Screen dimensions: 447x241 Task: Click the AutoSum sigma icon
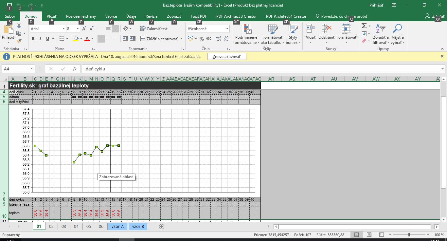[364, 26]
